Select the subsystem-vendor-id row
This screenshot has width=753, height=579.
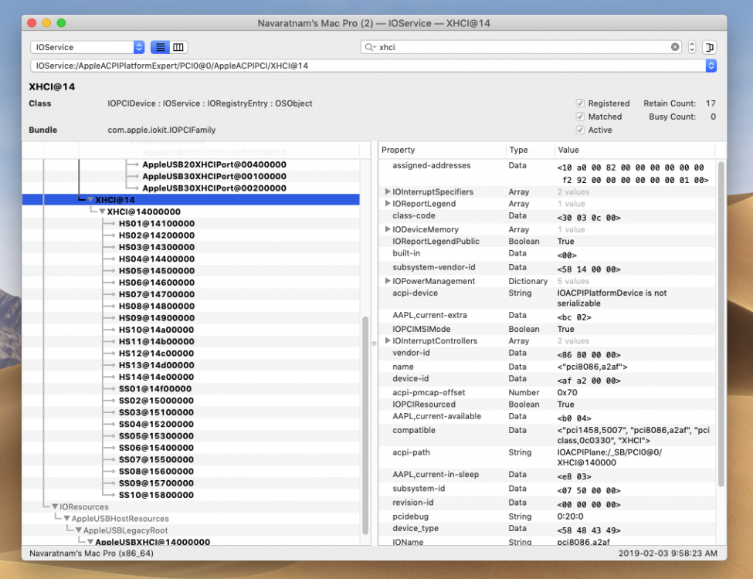pyautogui.click(x=547, y=269)
